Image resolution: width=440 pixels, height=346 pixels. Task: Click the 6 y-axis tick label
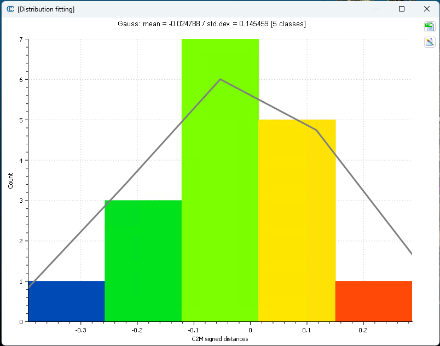(x=21, y=80)
